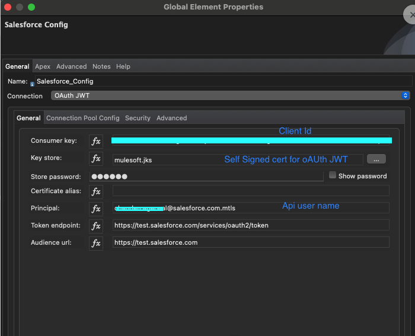The width and height of the screenshot is (415, 336).
Task: Open the Notes tab
Action: [101, 67]
